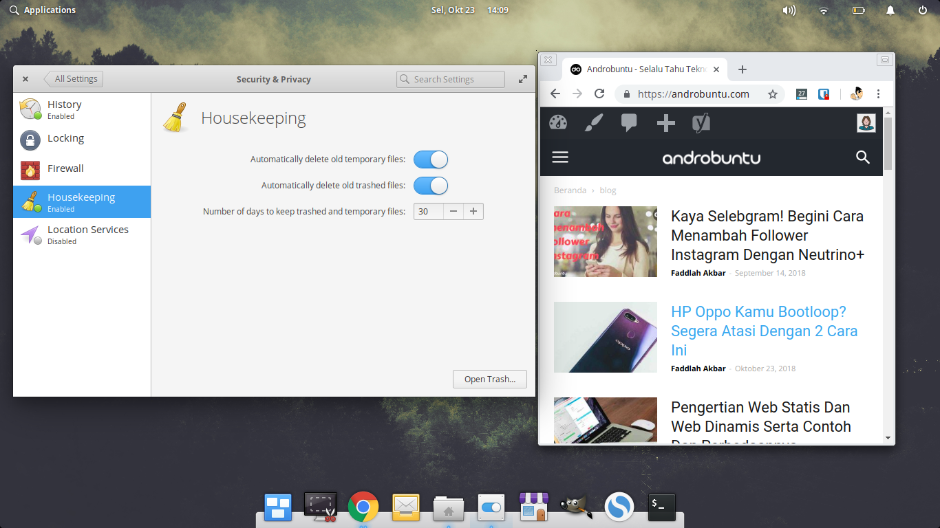Open the WordPress dashboard speedometer icon
Viewport: 940px width, 528px height.
click(558, 122)
